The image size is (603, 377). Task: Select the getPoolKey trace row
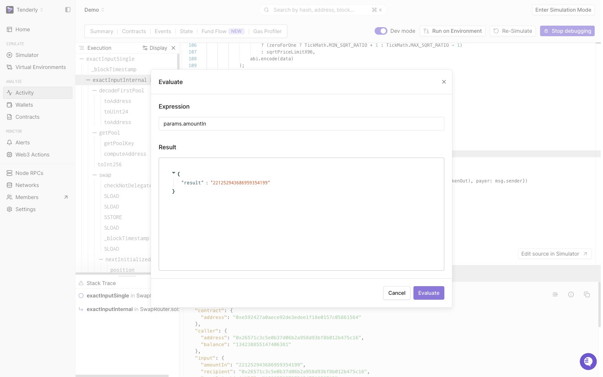[119, 143]
